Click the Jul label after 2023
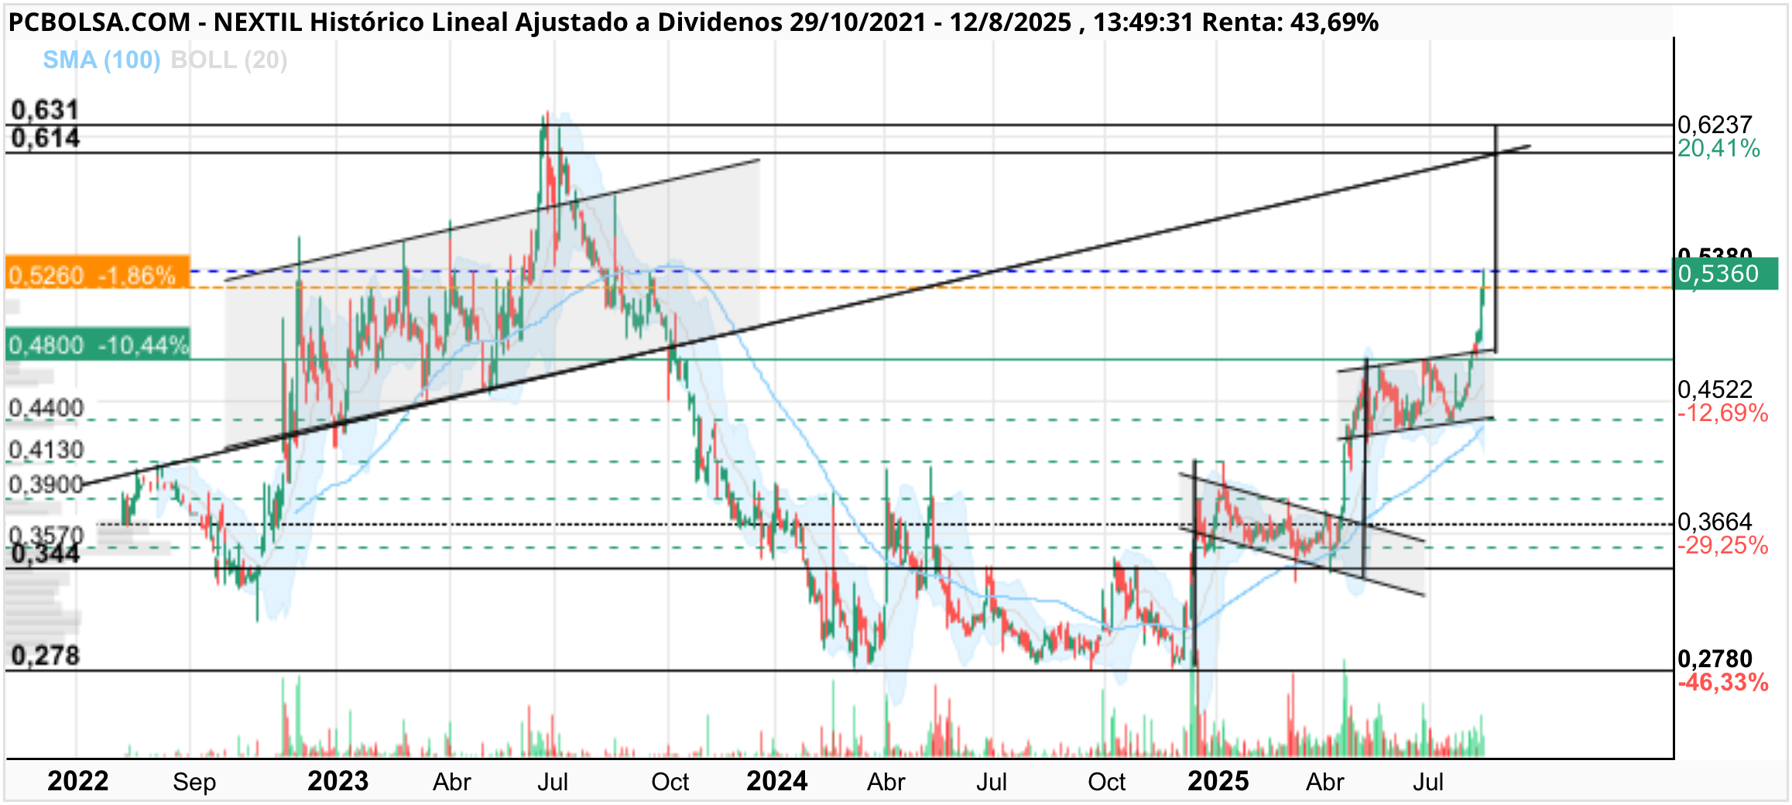Image resolution: width=1792 pixels, height=805 pixels. point(553,782)
